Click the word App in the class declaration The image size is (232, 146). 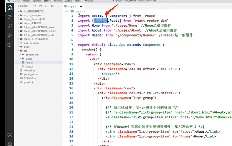click(122, 45)
